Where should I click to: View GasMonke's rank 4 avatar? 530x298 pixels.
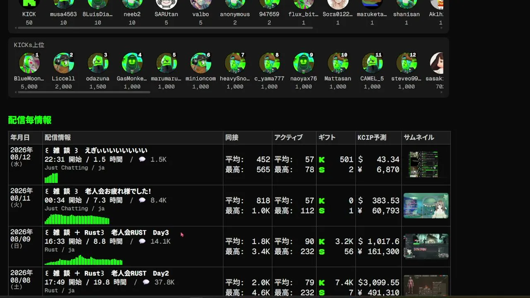pos(132,63)
